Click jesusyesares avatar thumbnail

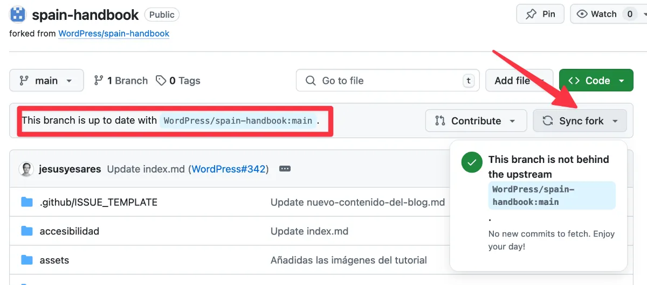tap(26, 169)
